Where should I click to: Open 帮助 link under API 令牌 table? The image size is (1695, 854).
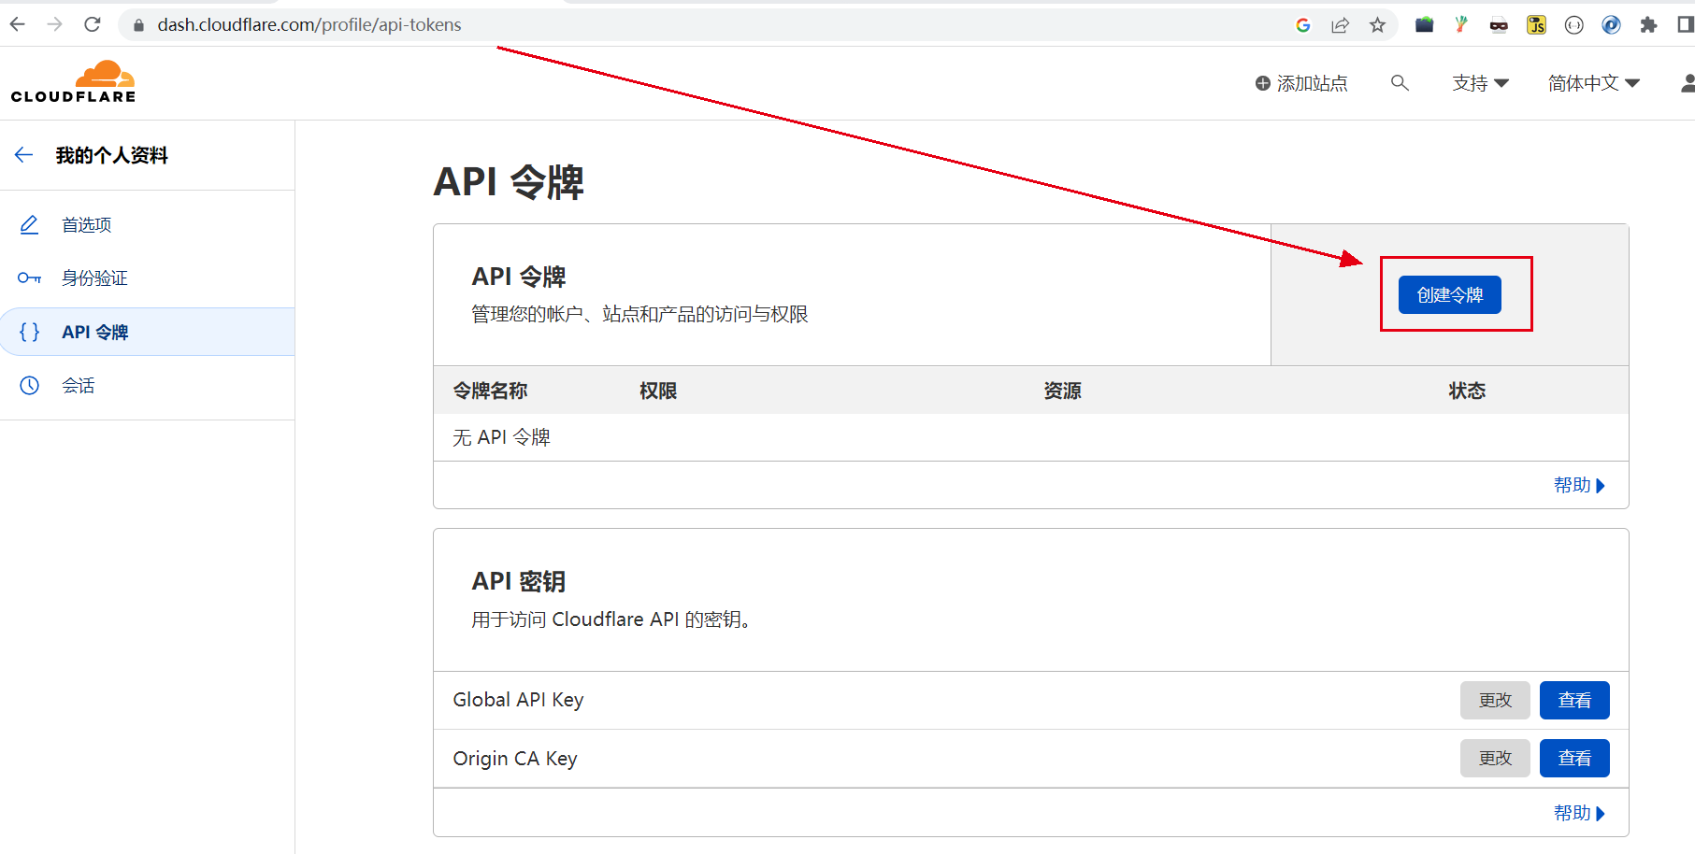point(1579,485)
